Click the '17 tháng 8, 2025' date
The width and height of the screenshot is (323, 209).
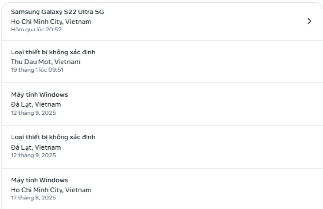click(33, 198)
